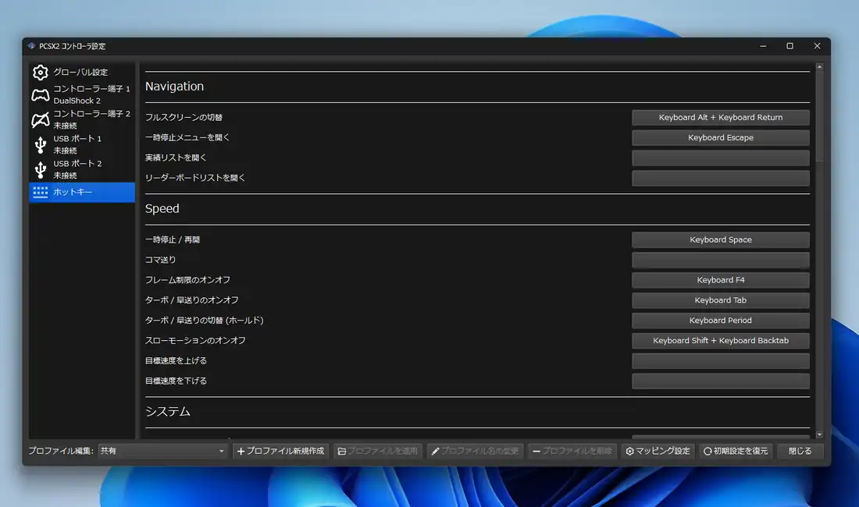Click the scrollbar down arrow
The image size is (859, 507).
tap(819, 434)
